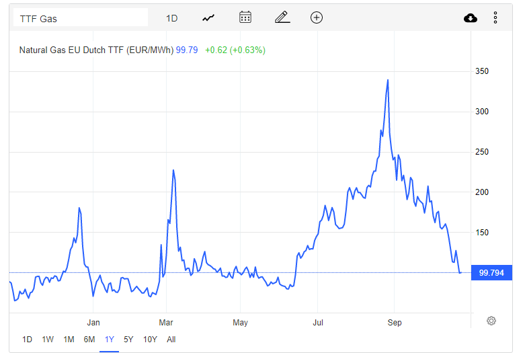Click the 250 axis label
The height and width of the screenshot is (353, 525).
point(482,152)
